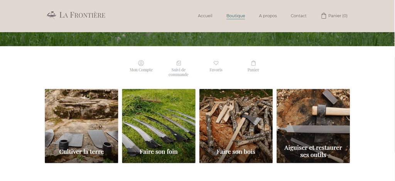Click the Favoris heart icon

click(216, 63)
